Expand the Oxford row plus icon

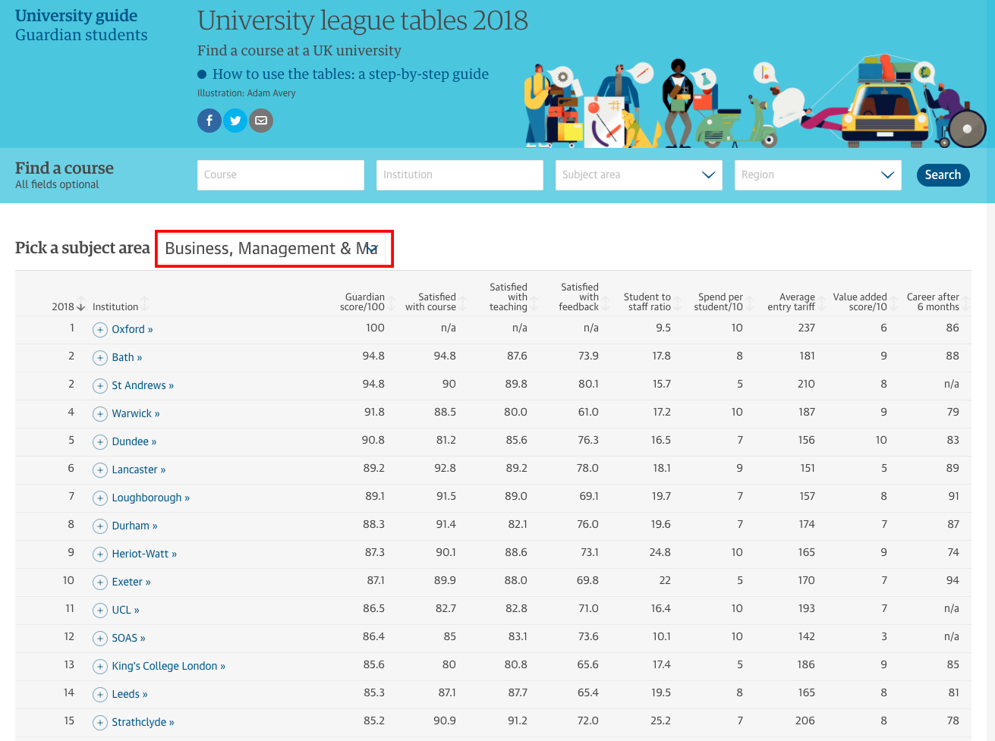click(x=100, y=330)
